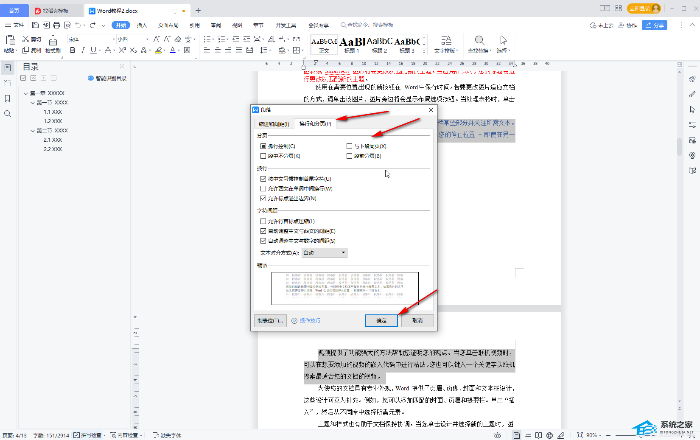Image resolution: width=700 pixels, height=440 pixels.
Task: Click the Save icon in quick toolbar
Action: 36,25
